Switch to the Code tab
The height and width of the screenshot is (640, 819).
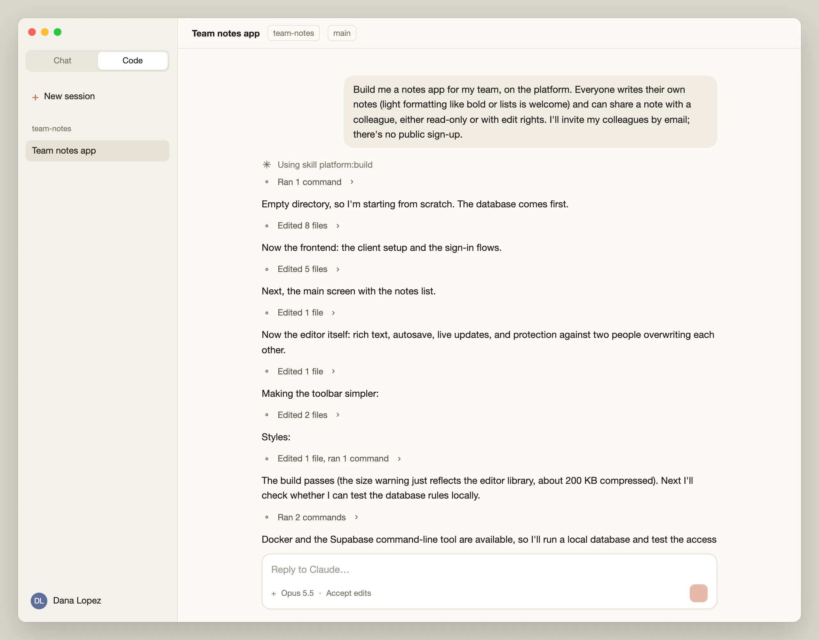[132, 60]
